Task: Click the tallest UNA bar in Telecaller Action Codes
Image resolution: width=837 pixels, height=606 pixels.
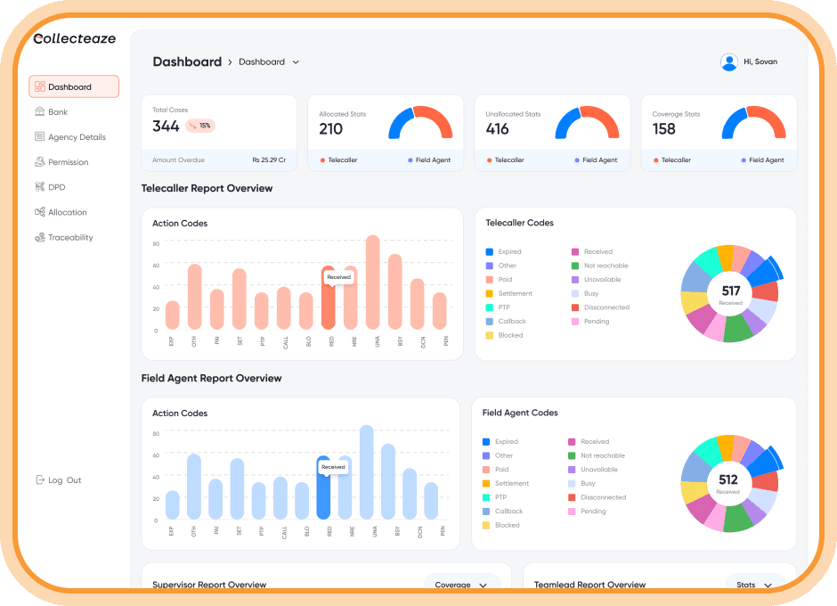Action: 372,283
